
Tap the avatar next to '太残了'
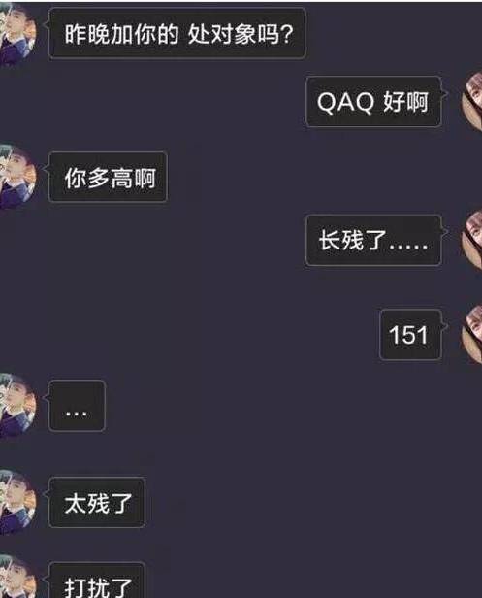point(17,502)
